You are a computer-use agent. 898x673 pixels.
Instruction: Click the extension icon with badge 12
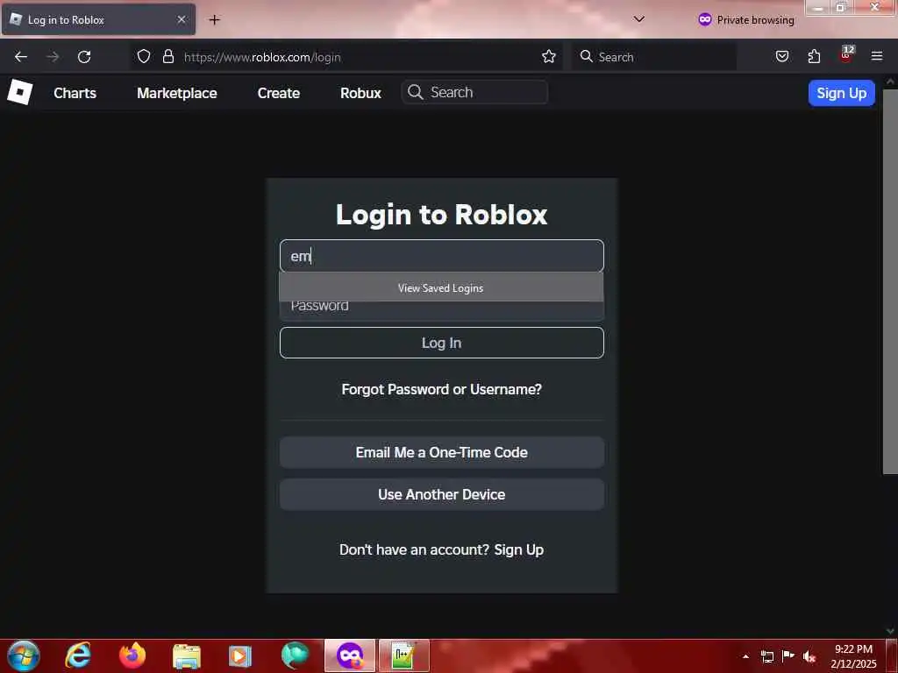tap(846, 54)
